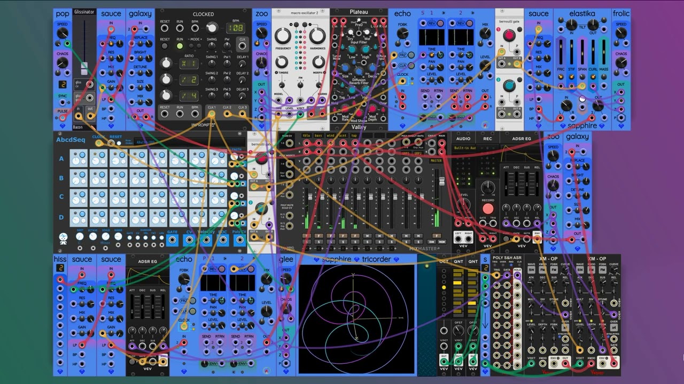This screenshot has width=684, height=384.
Task: Click the row A label on AbcdSeq
Action: tap(61, 158)
